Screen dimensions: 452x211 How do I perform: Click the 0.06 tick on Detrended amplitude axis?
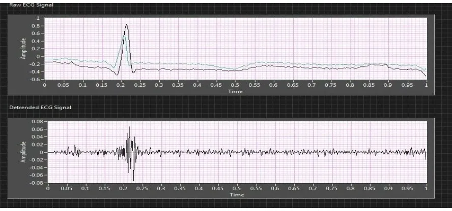(37, 129)
